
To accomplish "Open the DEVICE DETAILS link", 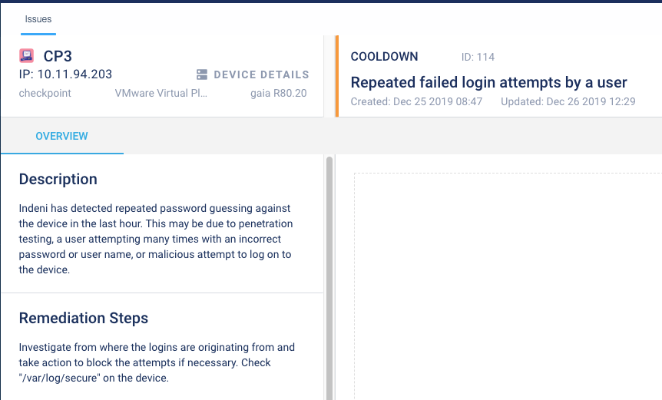I will (260, 74).
